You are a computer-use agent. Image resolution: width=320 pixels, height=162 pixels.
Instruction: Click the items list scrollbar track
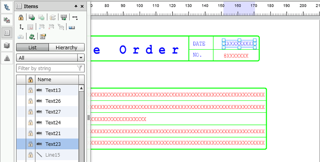(x=81, y=126)
